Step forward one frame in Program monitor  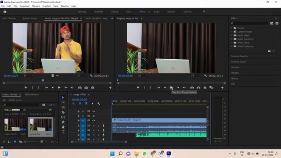point(178,88)
